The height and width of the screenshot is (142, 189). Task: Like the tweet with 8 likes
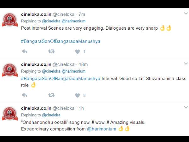[77, 95]
